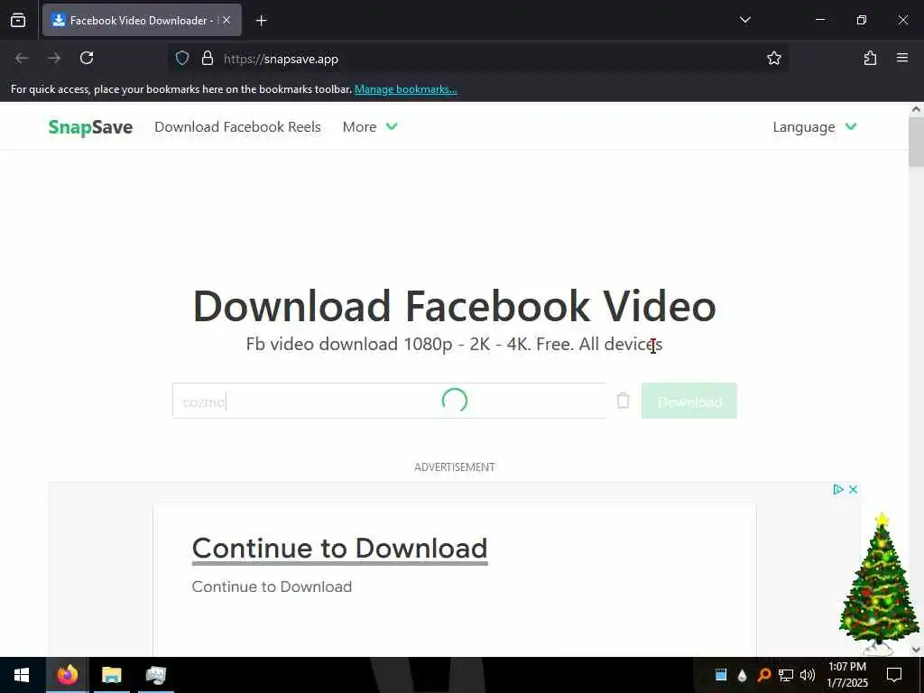
Task: Click the taskbar clock showing 1:07 PM
Action: tap(846, 675)
